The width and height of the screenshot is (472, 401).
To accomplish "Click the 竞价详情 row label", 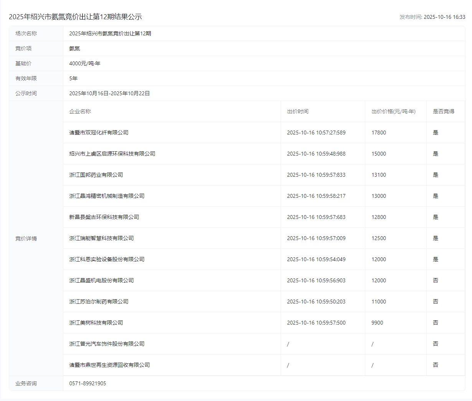I will tap(26, 239).
